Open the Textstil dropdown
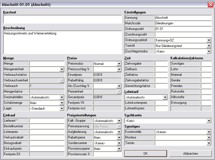This screenshot has height=160, width=215. [x=209, y=46]
